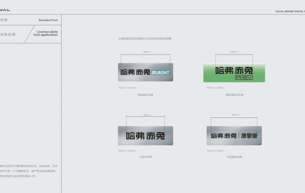Select the plain silver 哈弗赤兔 plate

coord(146,136)
